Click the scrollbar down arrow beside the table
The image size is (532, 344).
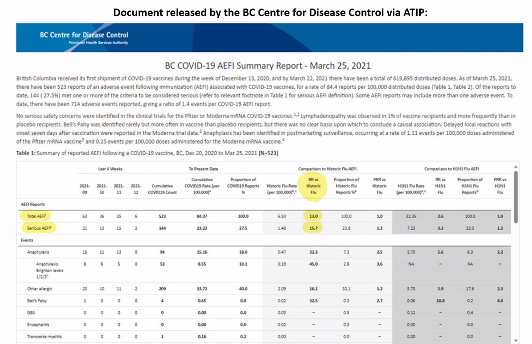click(516, 341)
